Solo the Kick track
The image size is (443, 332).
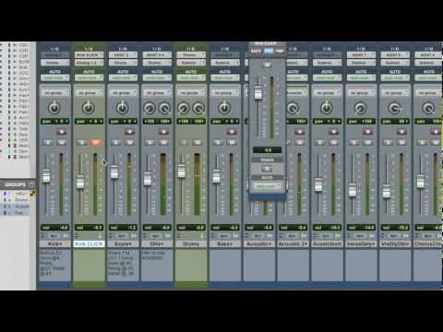point(48,142)
